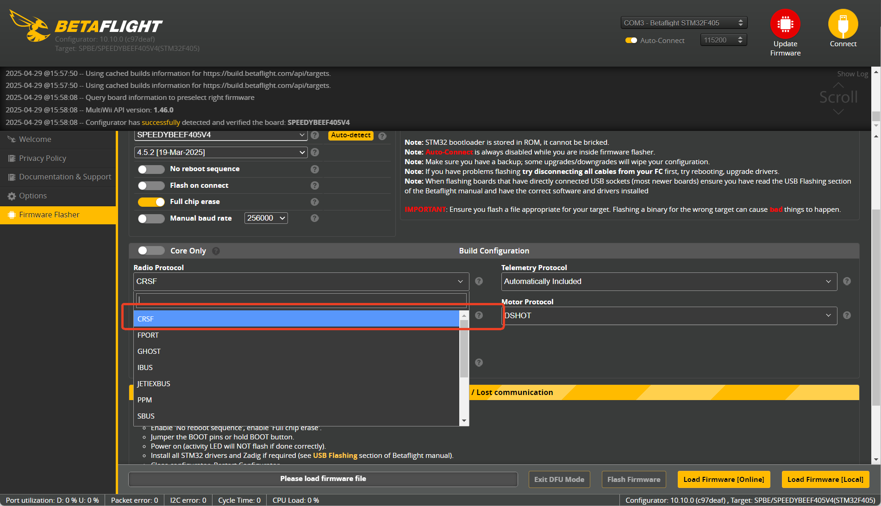
Task: Select IBUS in the radio protocol list
Action: click(296, 367)
